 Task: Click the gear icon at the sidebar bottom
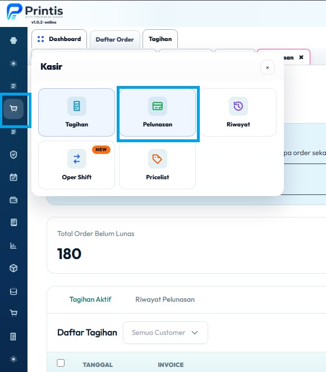(13, 359)
